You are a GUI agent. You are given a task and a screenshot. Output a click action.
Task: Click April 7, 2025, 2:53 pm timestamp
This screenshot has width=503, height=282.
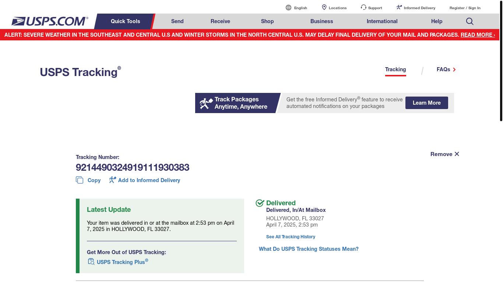click(292, 225)
